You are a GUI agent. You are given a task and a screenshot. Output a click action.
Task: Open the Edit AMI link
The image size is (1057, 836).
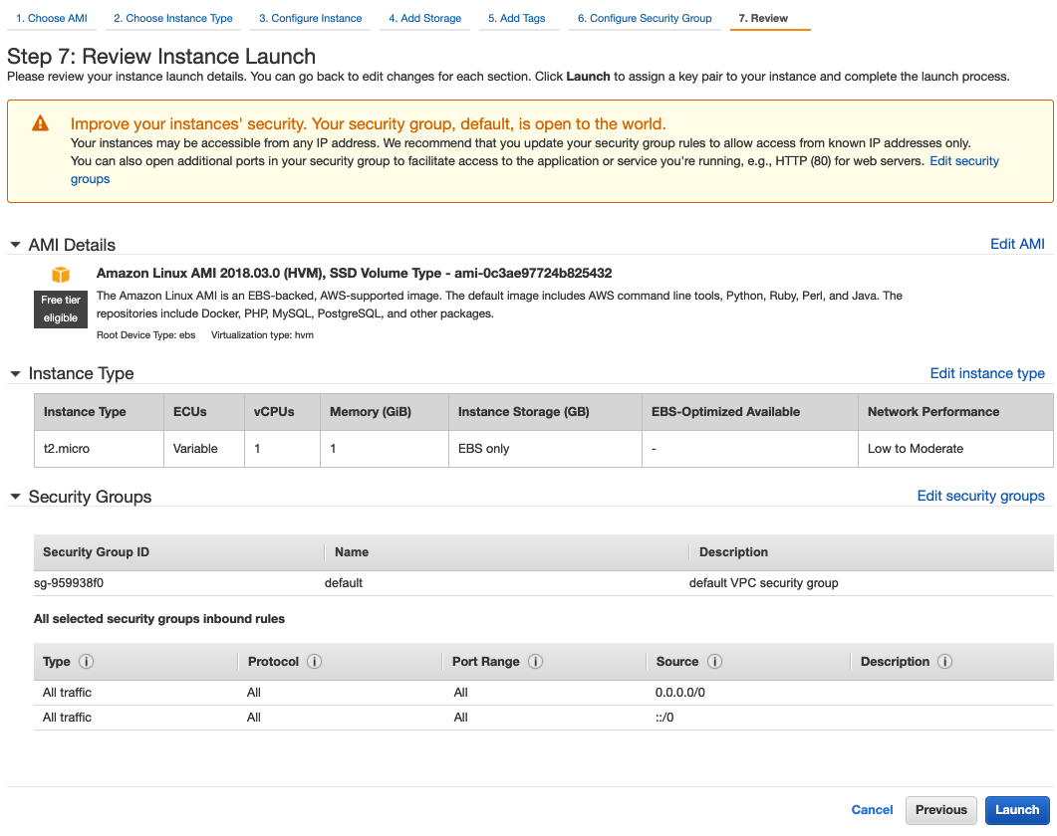[1017, 244]
